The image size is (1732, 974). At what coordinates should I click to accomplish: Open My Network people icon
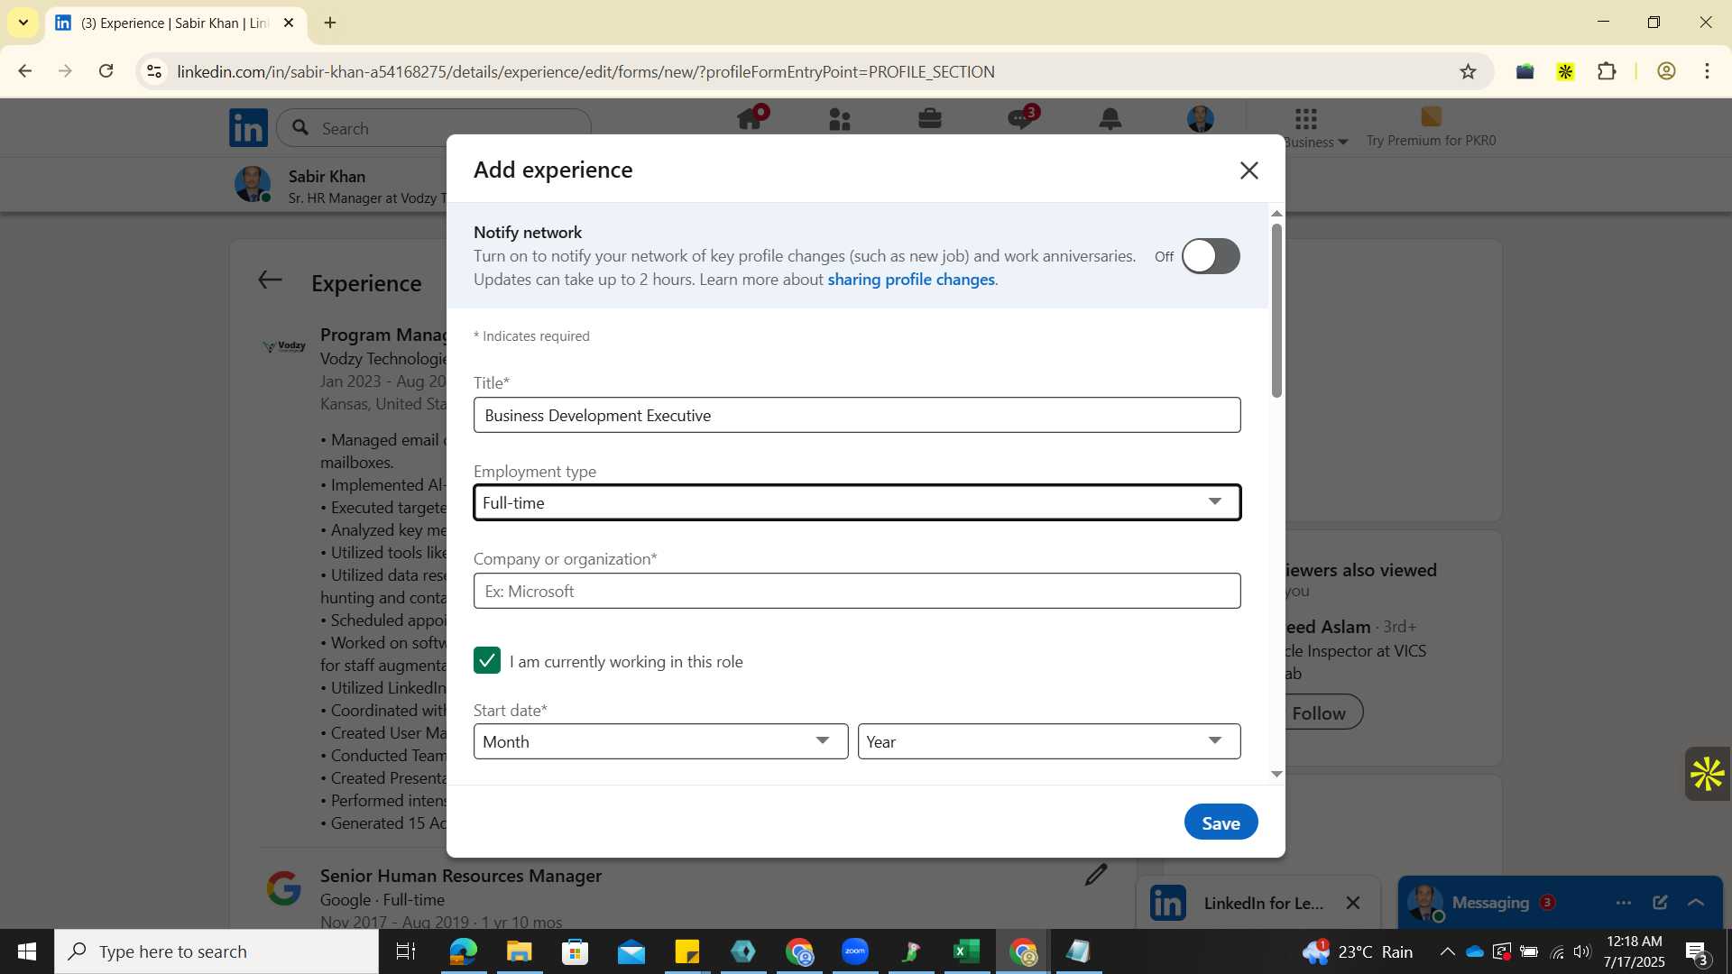point(840,119)
